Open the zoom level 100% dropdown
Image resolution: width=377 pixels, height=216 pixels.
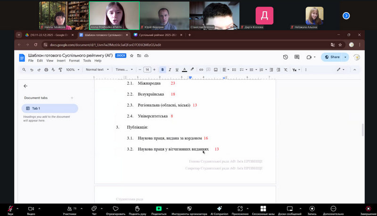click(73, 69)
